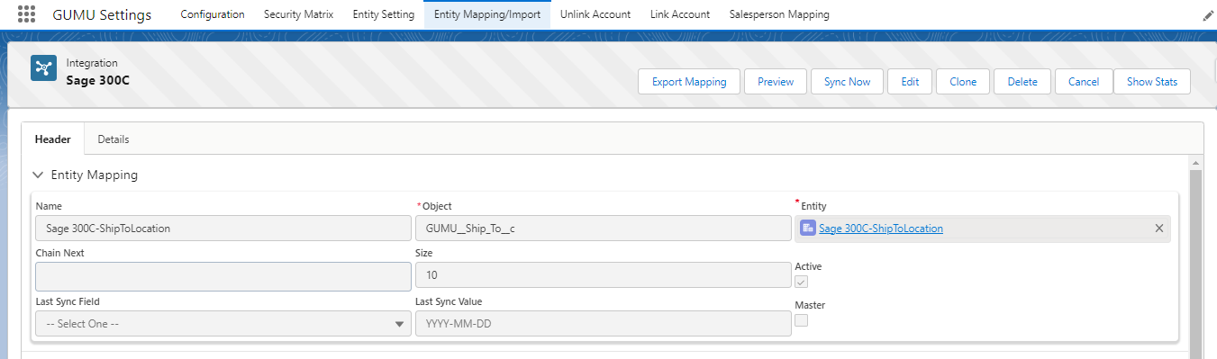Open the Last Sync Field dropdown
The width and height of the screenshot is (1217, 359).
[x=223, y=324]
